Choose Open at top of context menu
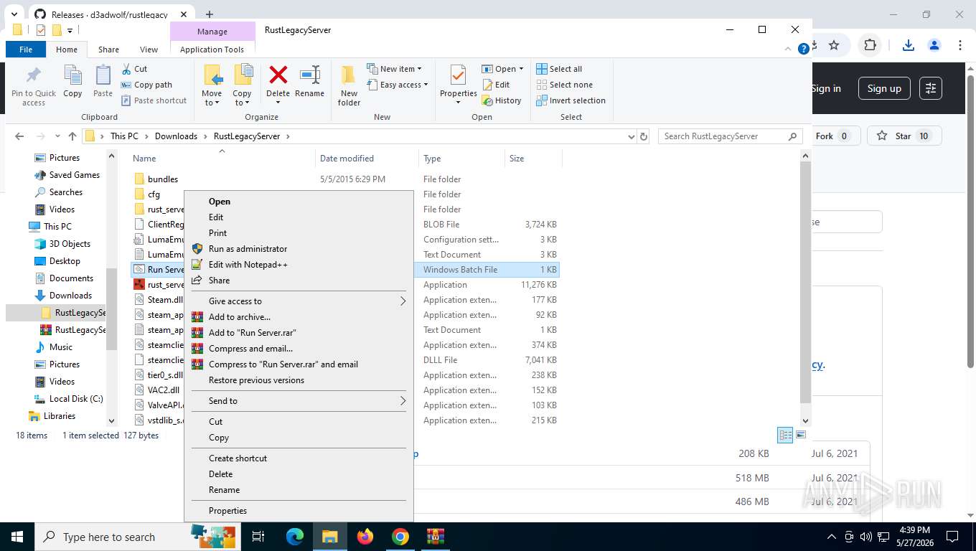The width and height of the screenshot is (976, 551). pyautogui.click(x=299, y=202)
